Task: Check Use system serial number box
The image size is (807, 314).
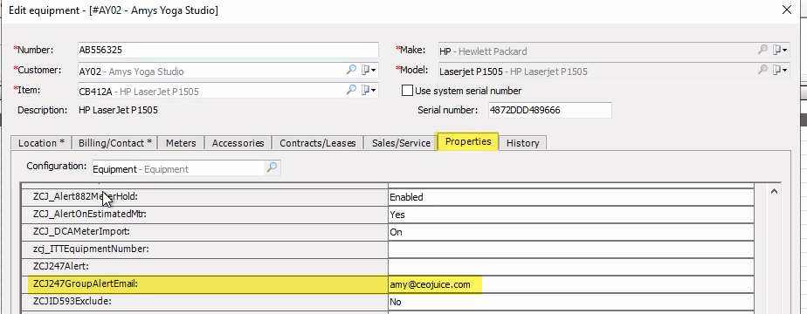Action: coord(407,91)
